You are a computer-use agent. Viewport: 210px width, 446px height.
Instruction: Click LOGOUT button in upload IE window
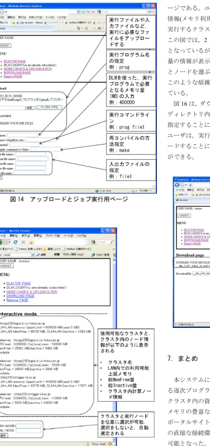point(5,46)
